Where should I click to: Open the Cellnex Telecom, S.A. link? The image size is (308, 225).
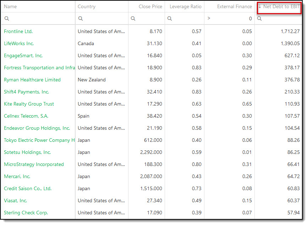click(x=26, y=116)
